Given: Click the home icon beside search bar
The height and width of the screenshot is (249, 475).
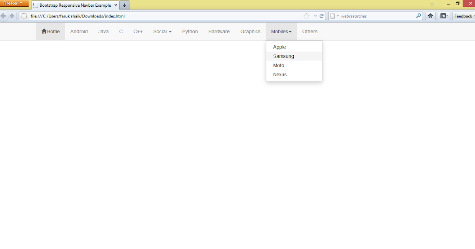Looking at the screenshot, I should point(430,16).
